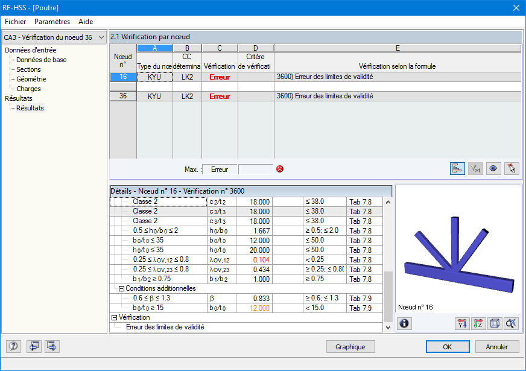This screenshot has height=371, width=526.
Task: Click the Graphique button
Action: pos(350,346)
